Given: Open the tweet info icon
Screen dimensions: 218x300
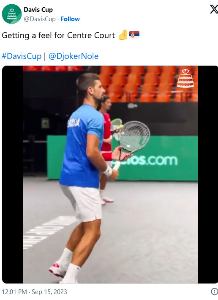Looking at the screenshot, I should click(214, 292).
